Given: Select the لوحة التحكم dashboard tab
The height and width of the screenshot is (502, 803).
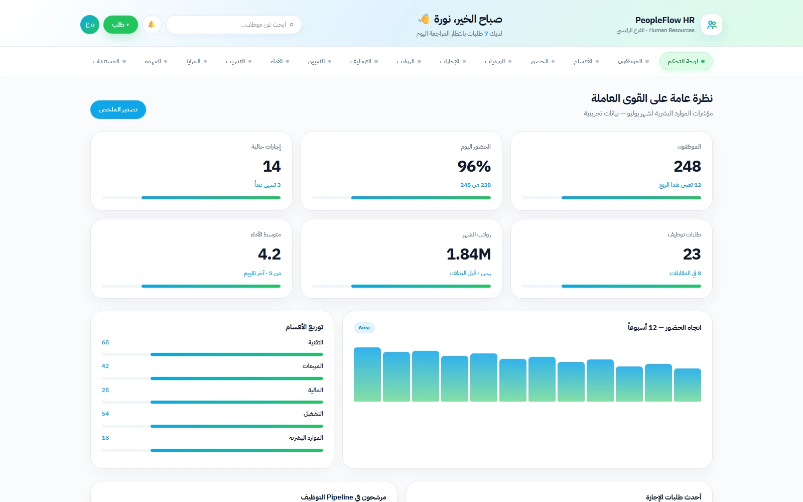Looking at the screenshot, I should click(686, 61).
